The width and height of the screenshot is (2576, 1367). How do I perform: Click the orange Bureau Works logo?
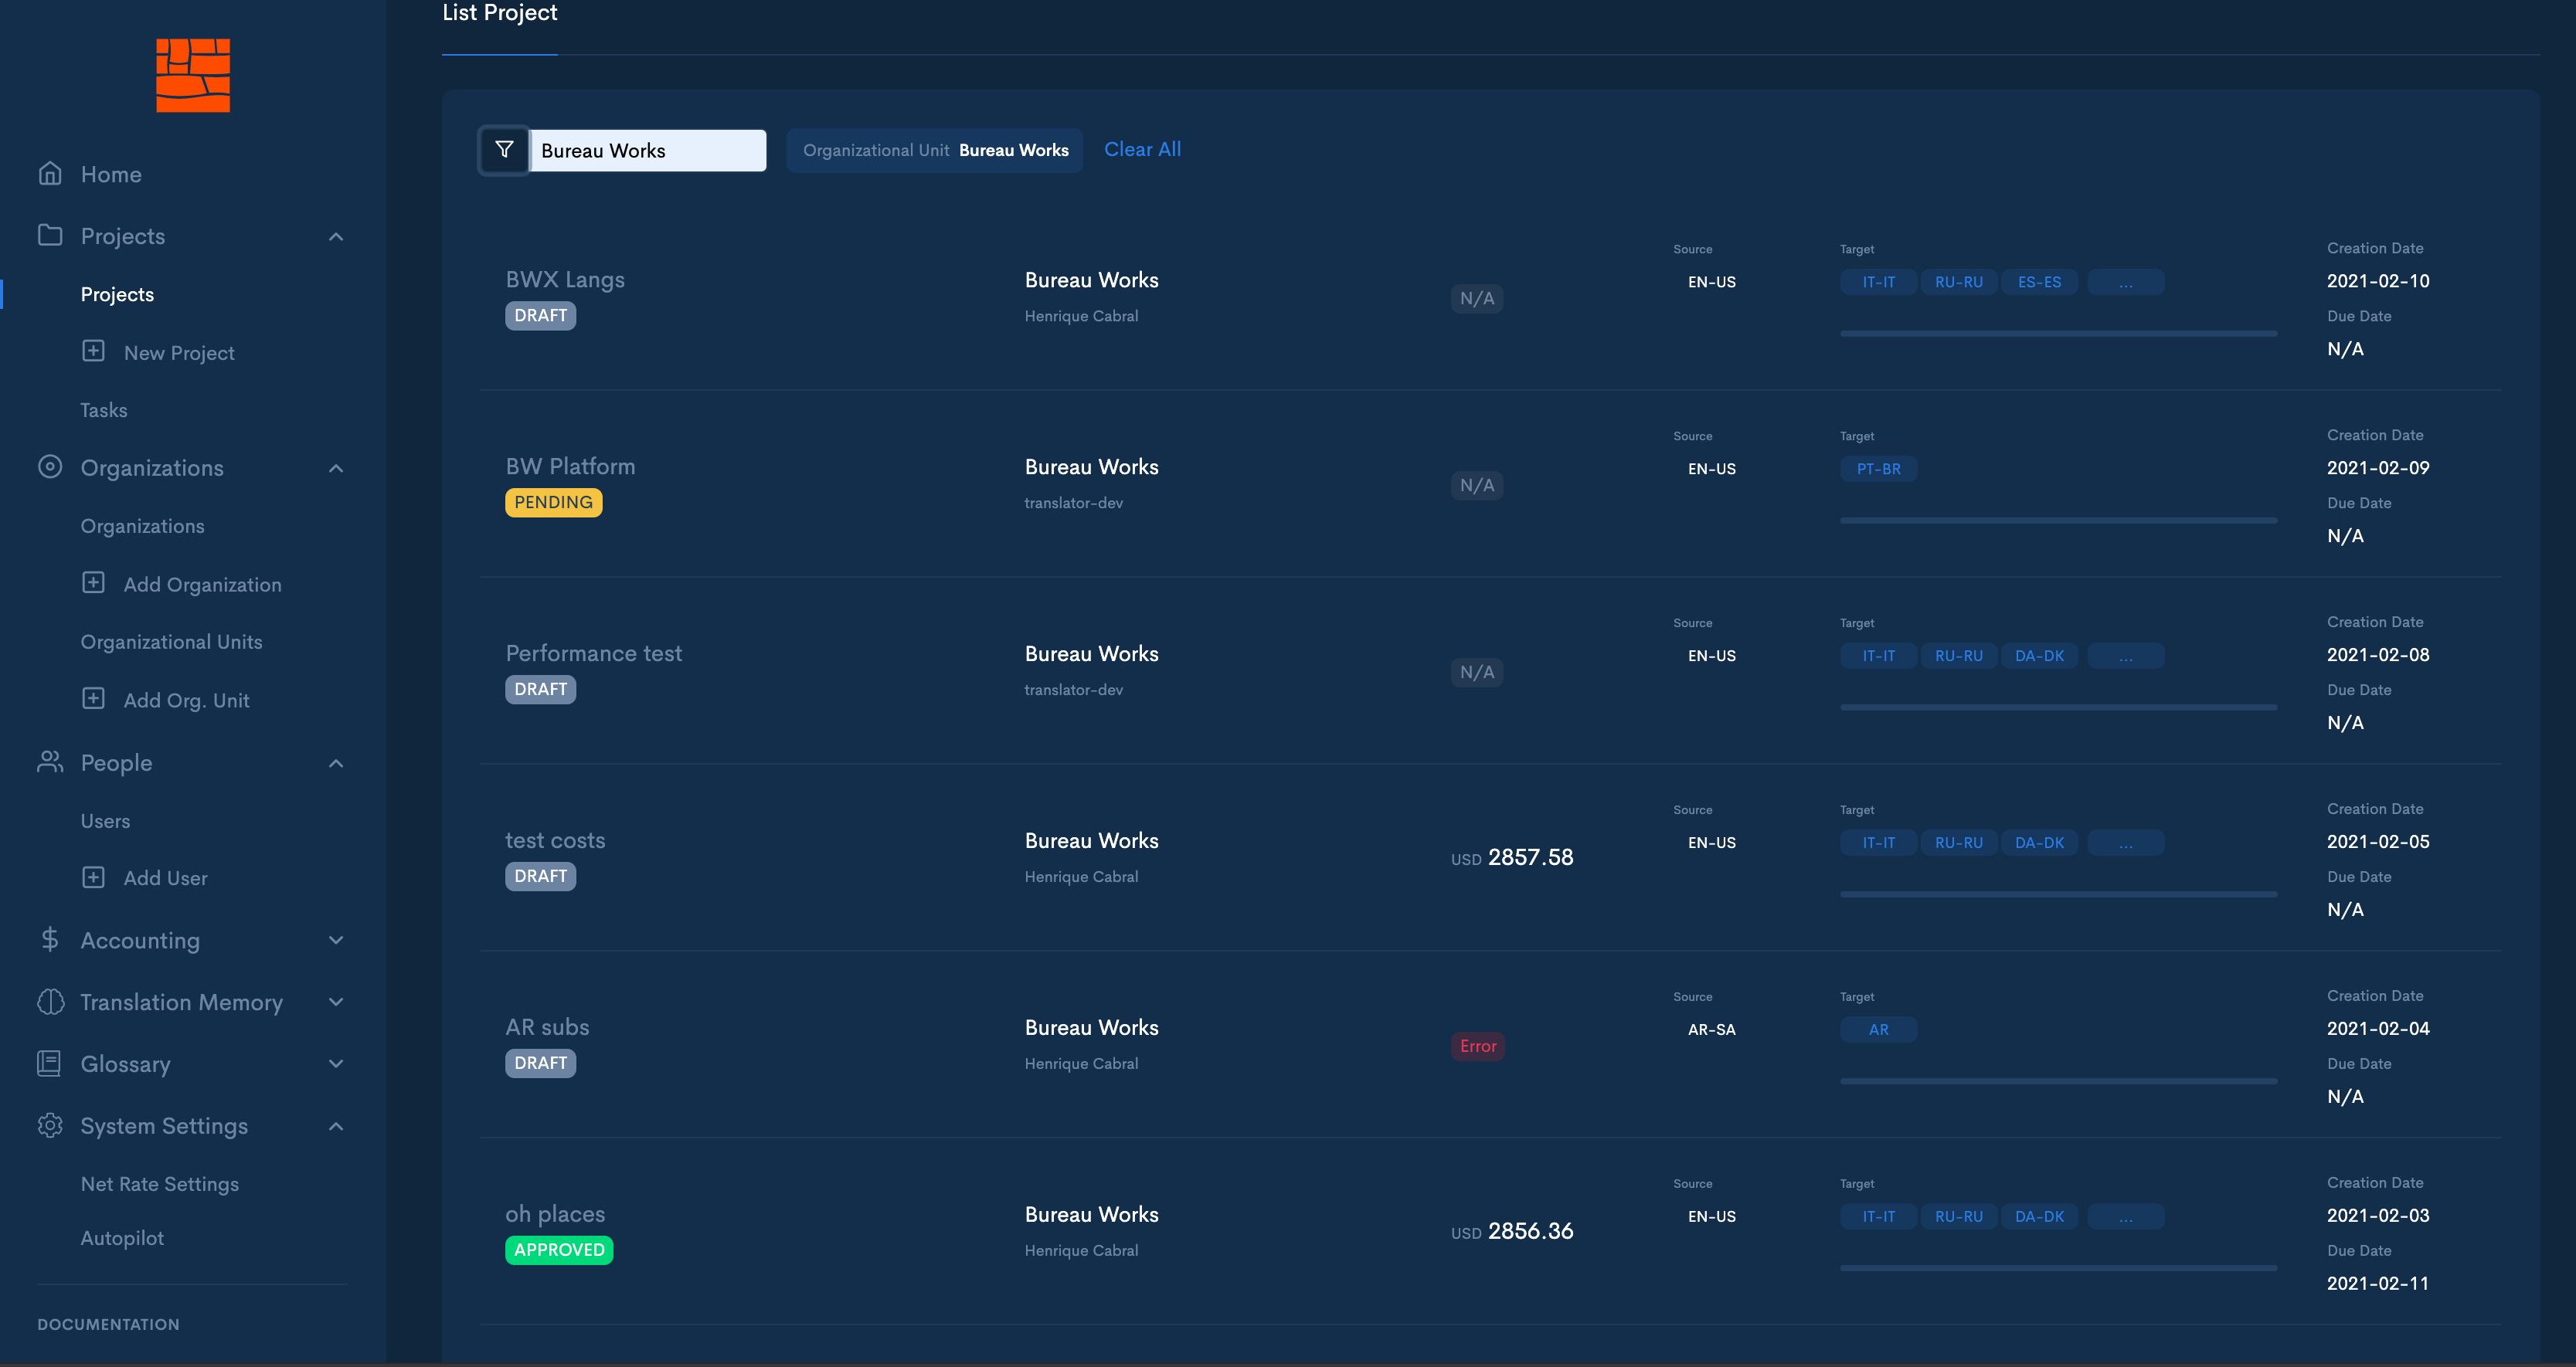[192, 75]
